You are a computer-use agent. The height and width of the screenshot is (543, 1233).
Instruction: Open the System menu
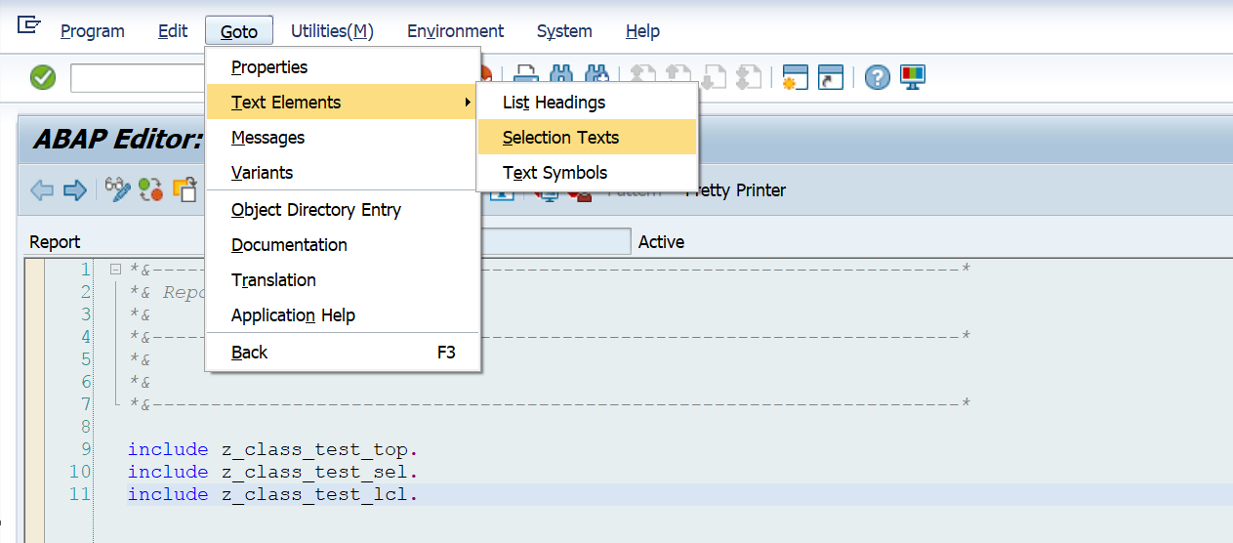(564, 31)
